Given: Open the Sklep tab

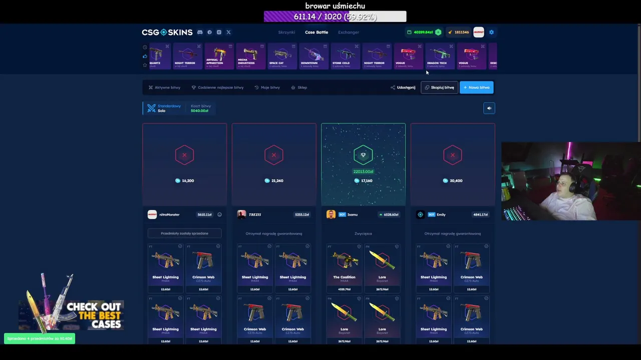Looking at the screenshot, I should click(x=299, y=87).
